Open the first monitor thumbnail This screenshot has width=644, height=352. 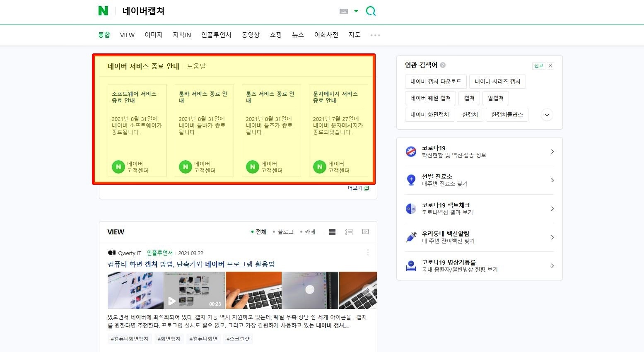pos(135,290)
